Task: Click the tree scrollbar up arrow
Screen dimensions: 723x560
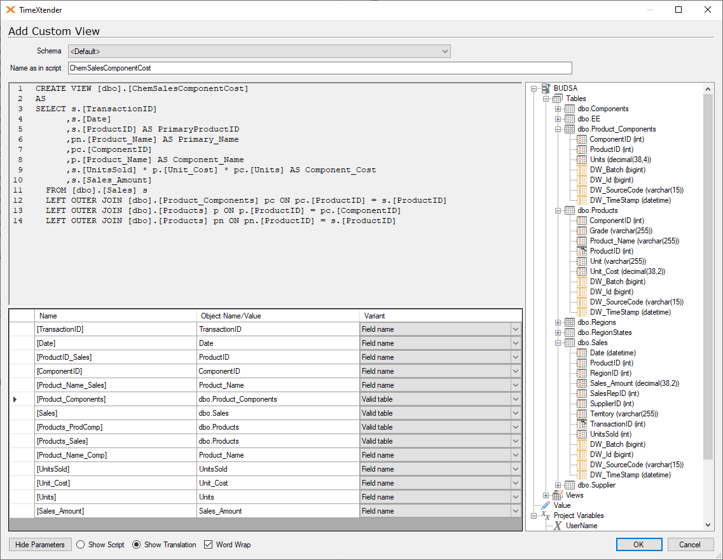Action: 708,88
